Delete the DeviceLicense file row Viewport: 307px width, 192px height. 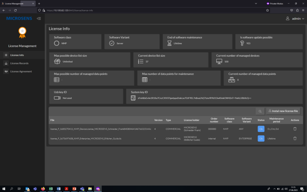295,129
